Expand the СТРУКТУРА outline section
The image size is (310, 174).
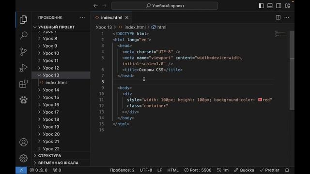pyautogui.click(x=61, y=156)
